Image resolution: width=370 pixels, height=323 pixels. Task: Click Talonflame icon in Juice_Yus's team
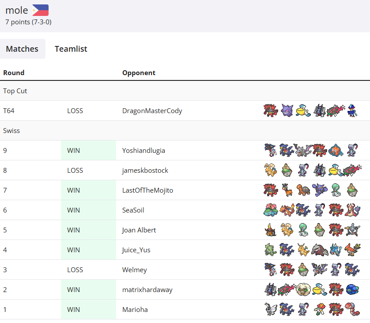(x=352, y=250)
